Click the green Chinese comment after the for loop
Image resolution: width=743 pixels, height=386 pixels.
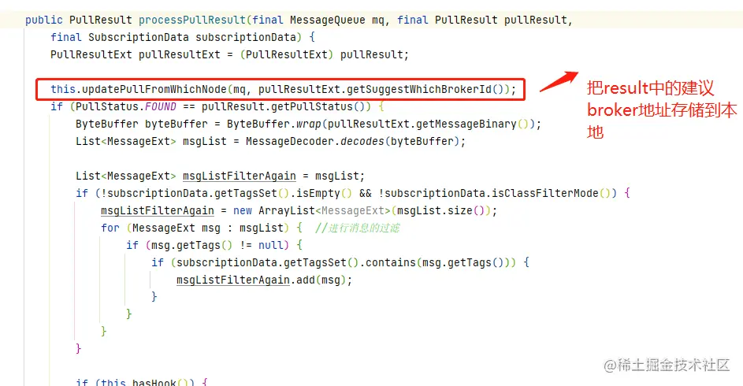tap(357, 228)
